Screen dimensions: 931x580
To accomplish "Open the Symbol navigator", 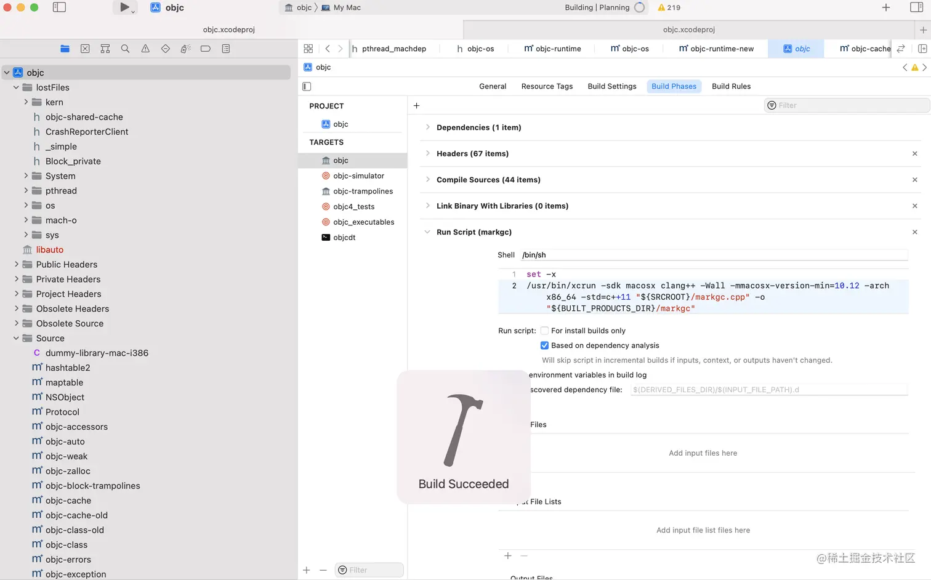I will tap(105, 49).
